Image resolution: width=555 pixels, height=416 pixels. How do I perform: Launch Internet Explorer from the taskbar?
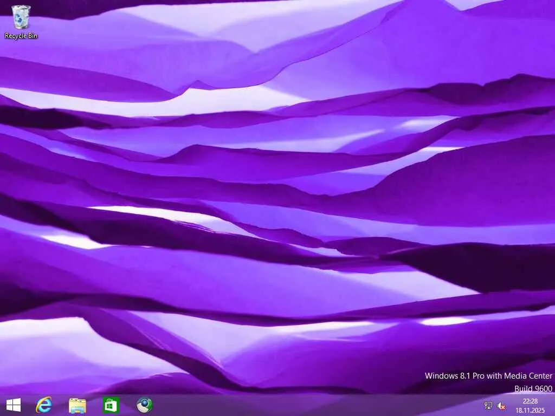tap(44, 405)
